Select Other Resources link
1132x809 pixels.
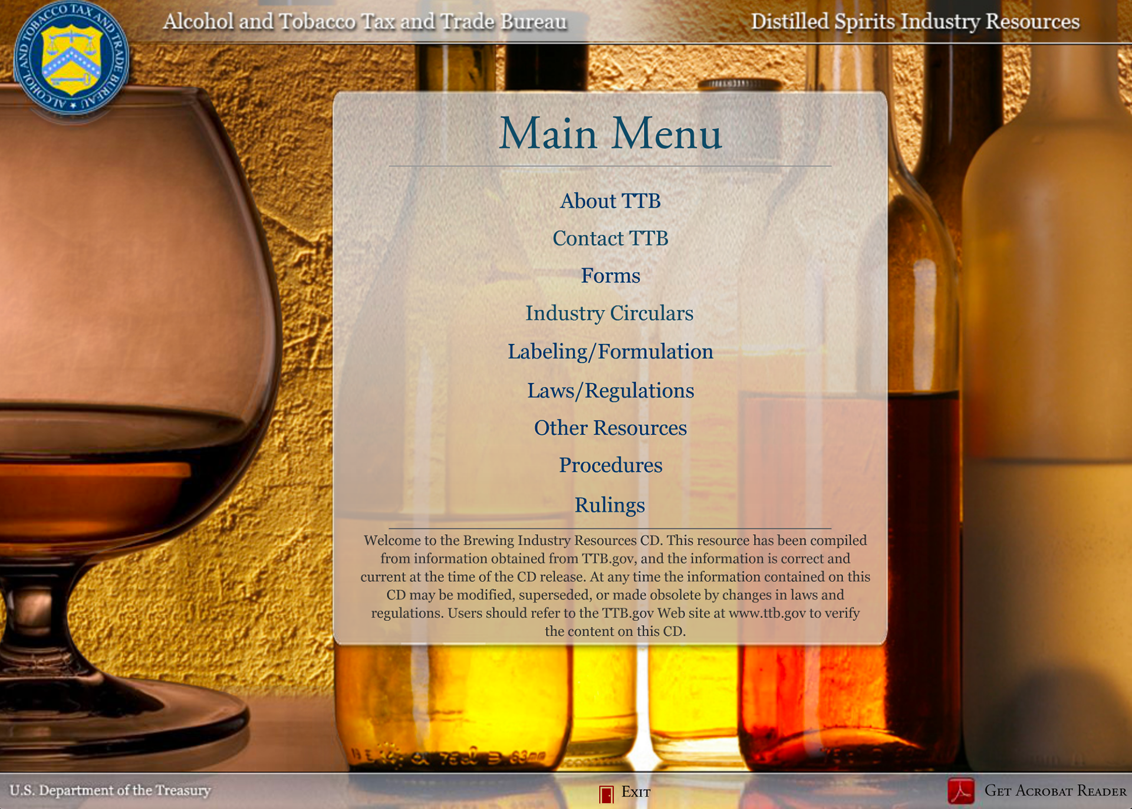610,427
